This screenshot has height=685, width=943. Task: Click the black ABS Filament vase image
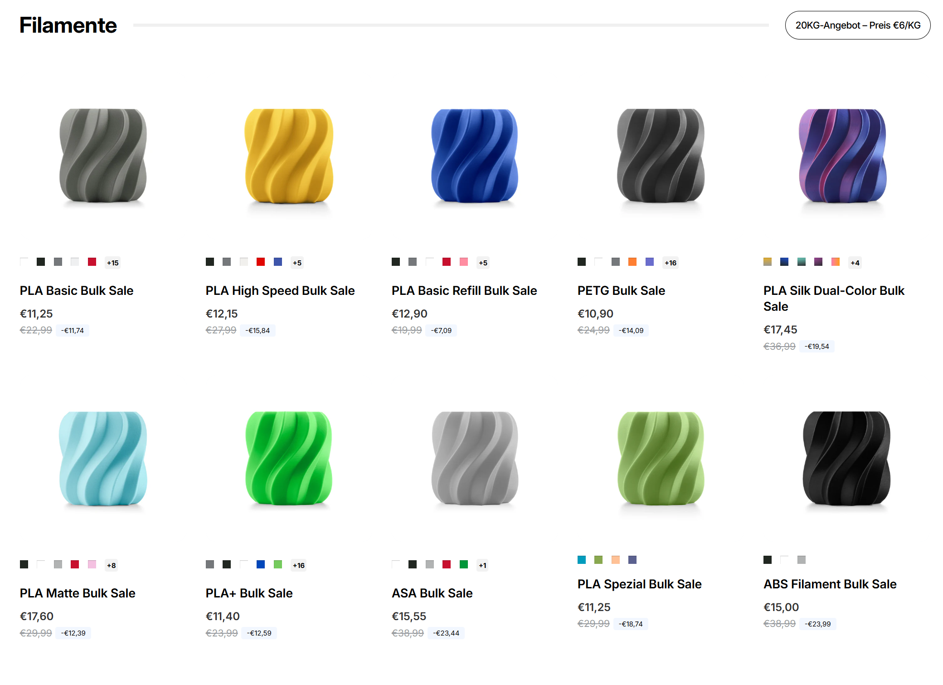tap(846, 458)
